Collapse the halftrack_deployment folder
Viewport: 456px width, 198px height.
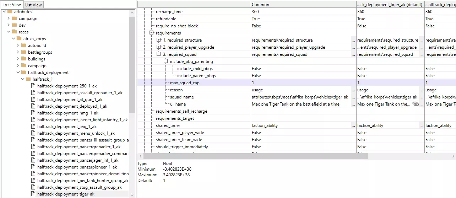18,73
